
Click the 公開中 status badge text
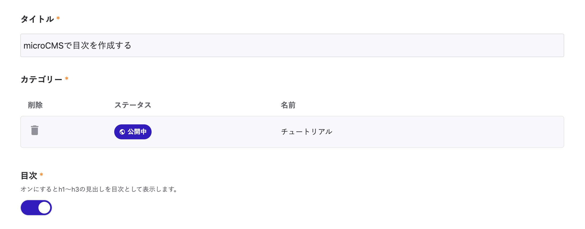137,132
